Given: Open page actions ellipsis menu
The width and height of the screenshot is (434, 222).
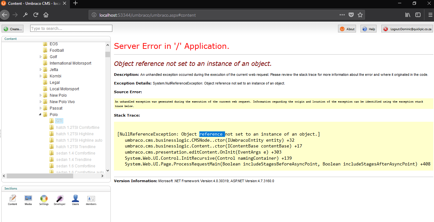Looking at the screenshot, I should coord(342,15).
